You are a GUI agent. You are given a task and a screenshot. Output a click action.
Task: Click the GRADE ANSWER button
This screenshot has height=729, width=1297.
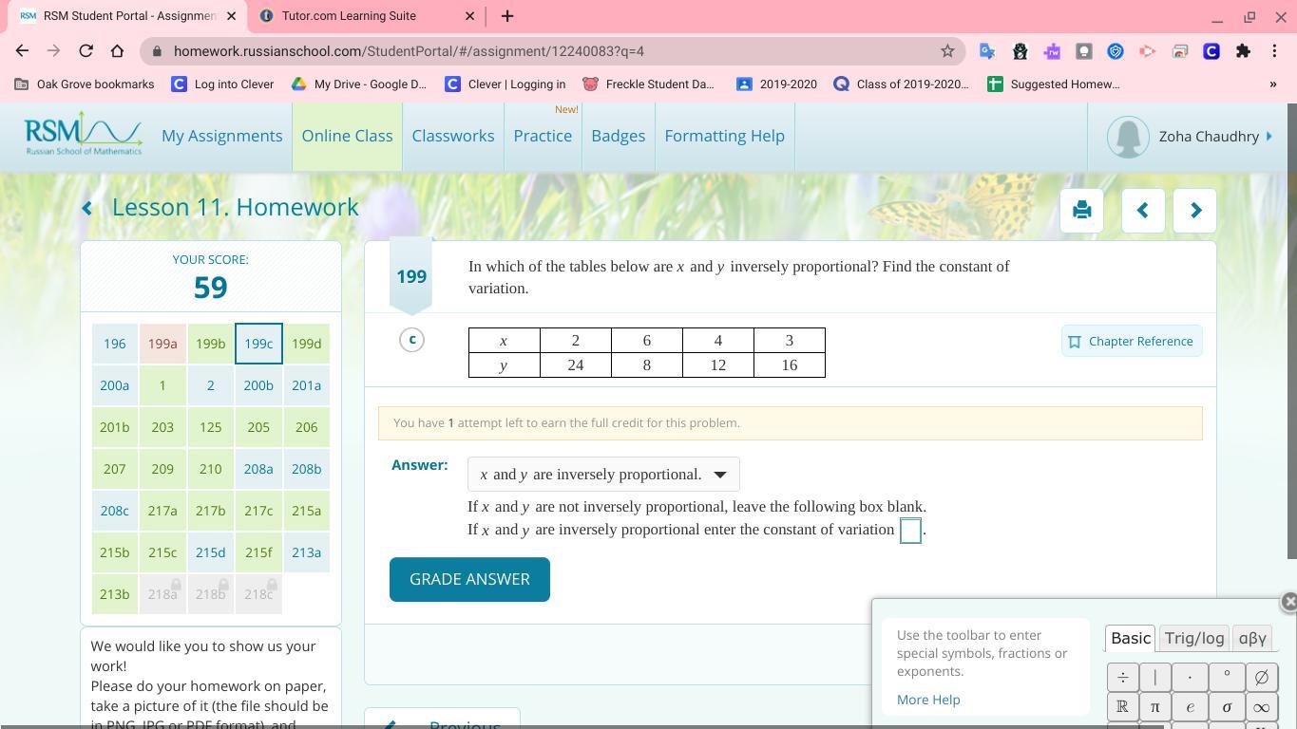coord(469,579)
